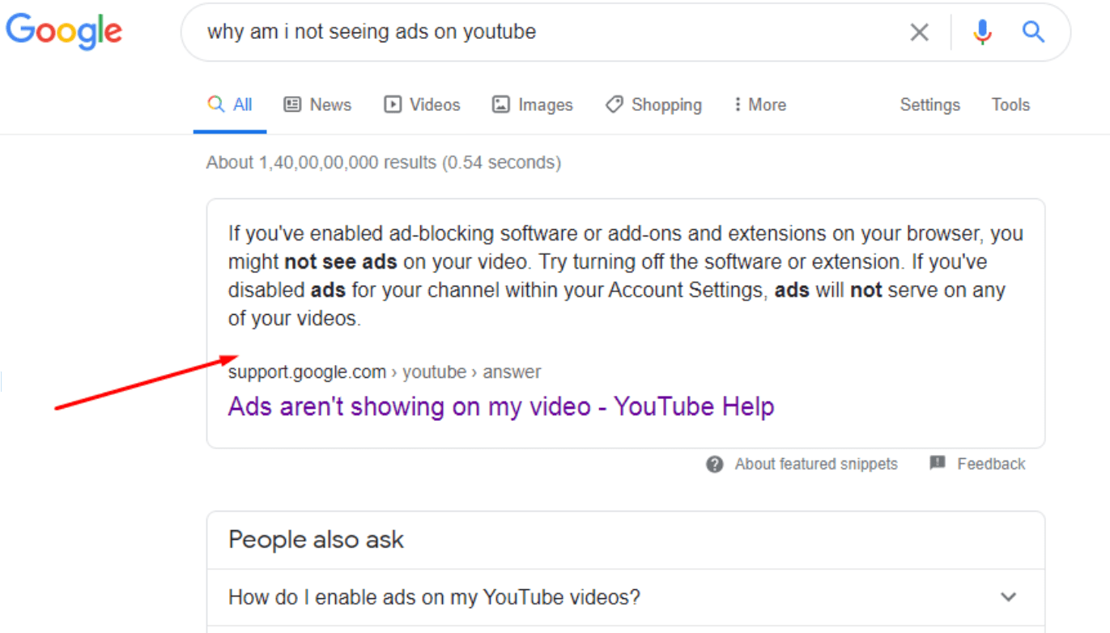Screen dimensions: 1110x633
Task: Click the blue magnifying glass search button
Action: tap(1032, 32)
